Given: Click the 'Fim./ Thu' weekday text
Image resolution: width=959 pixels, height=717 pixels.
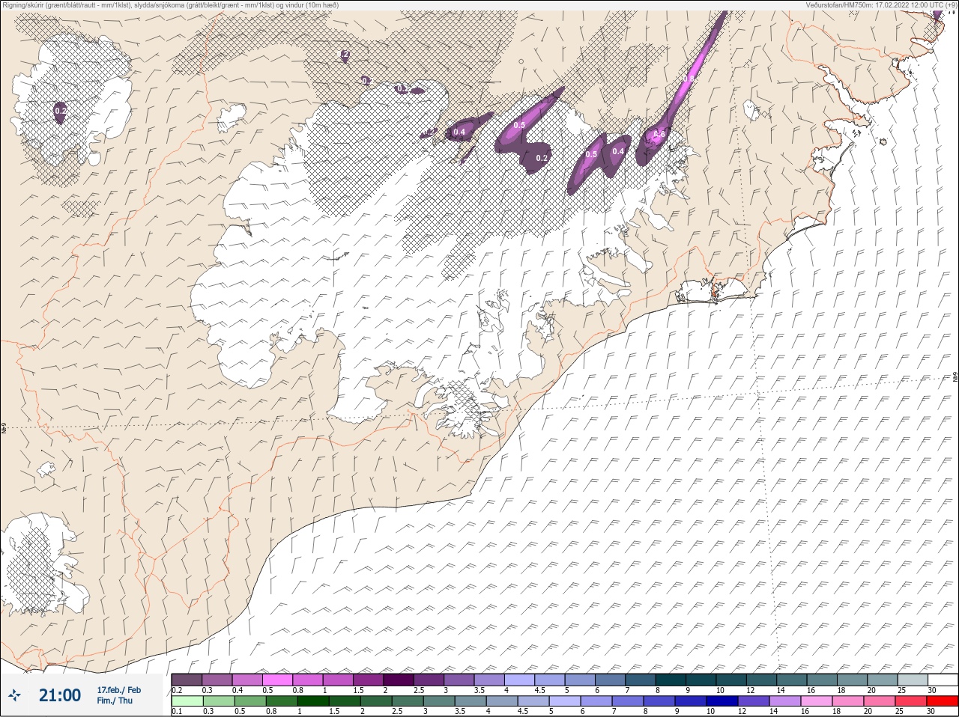Looking at the screenshot, I should [x=114, y=701].
